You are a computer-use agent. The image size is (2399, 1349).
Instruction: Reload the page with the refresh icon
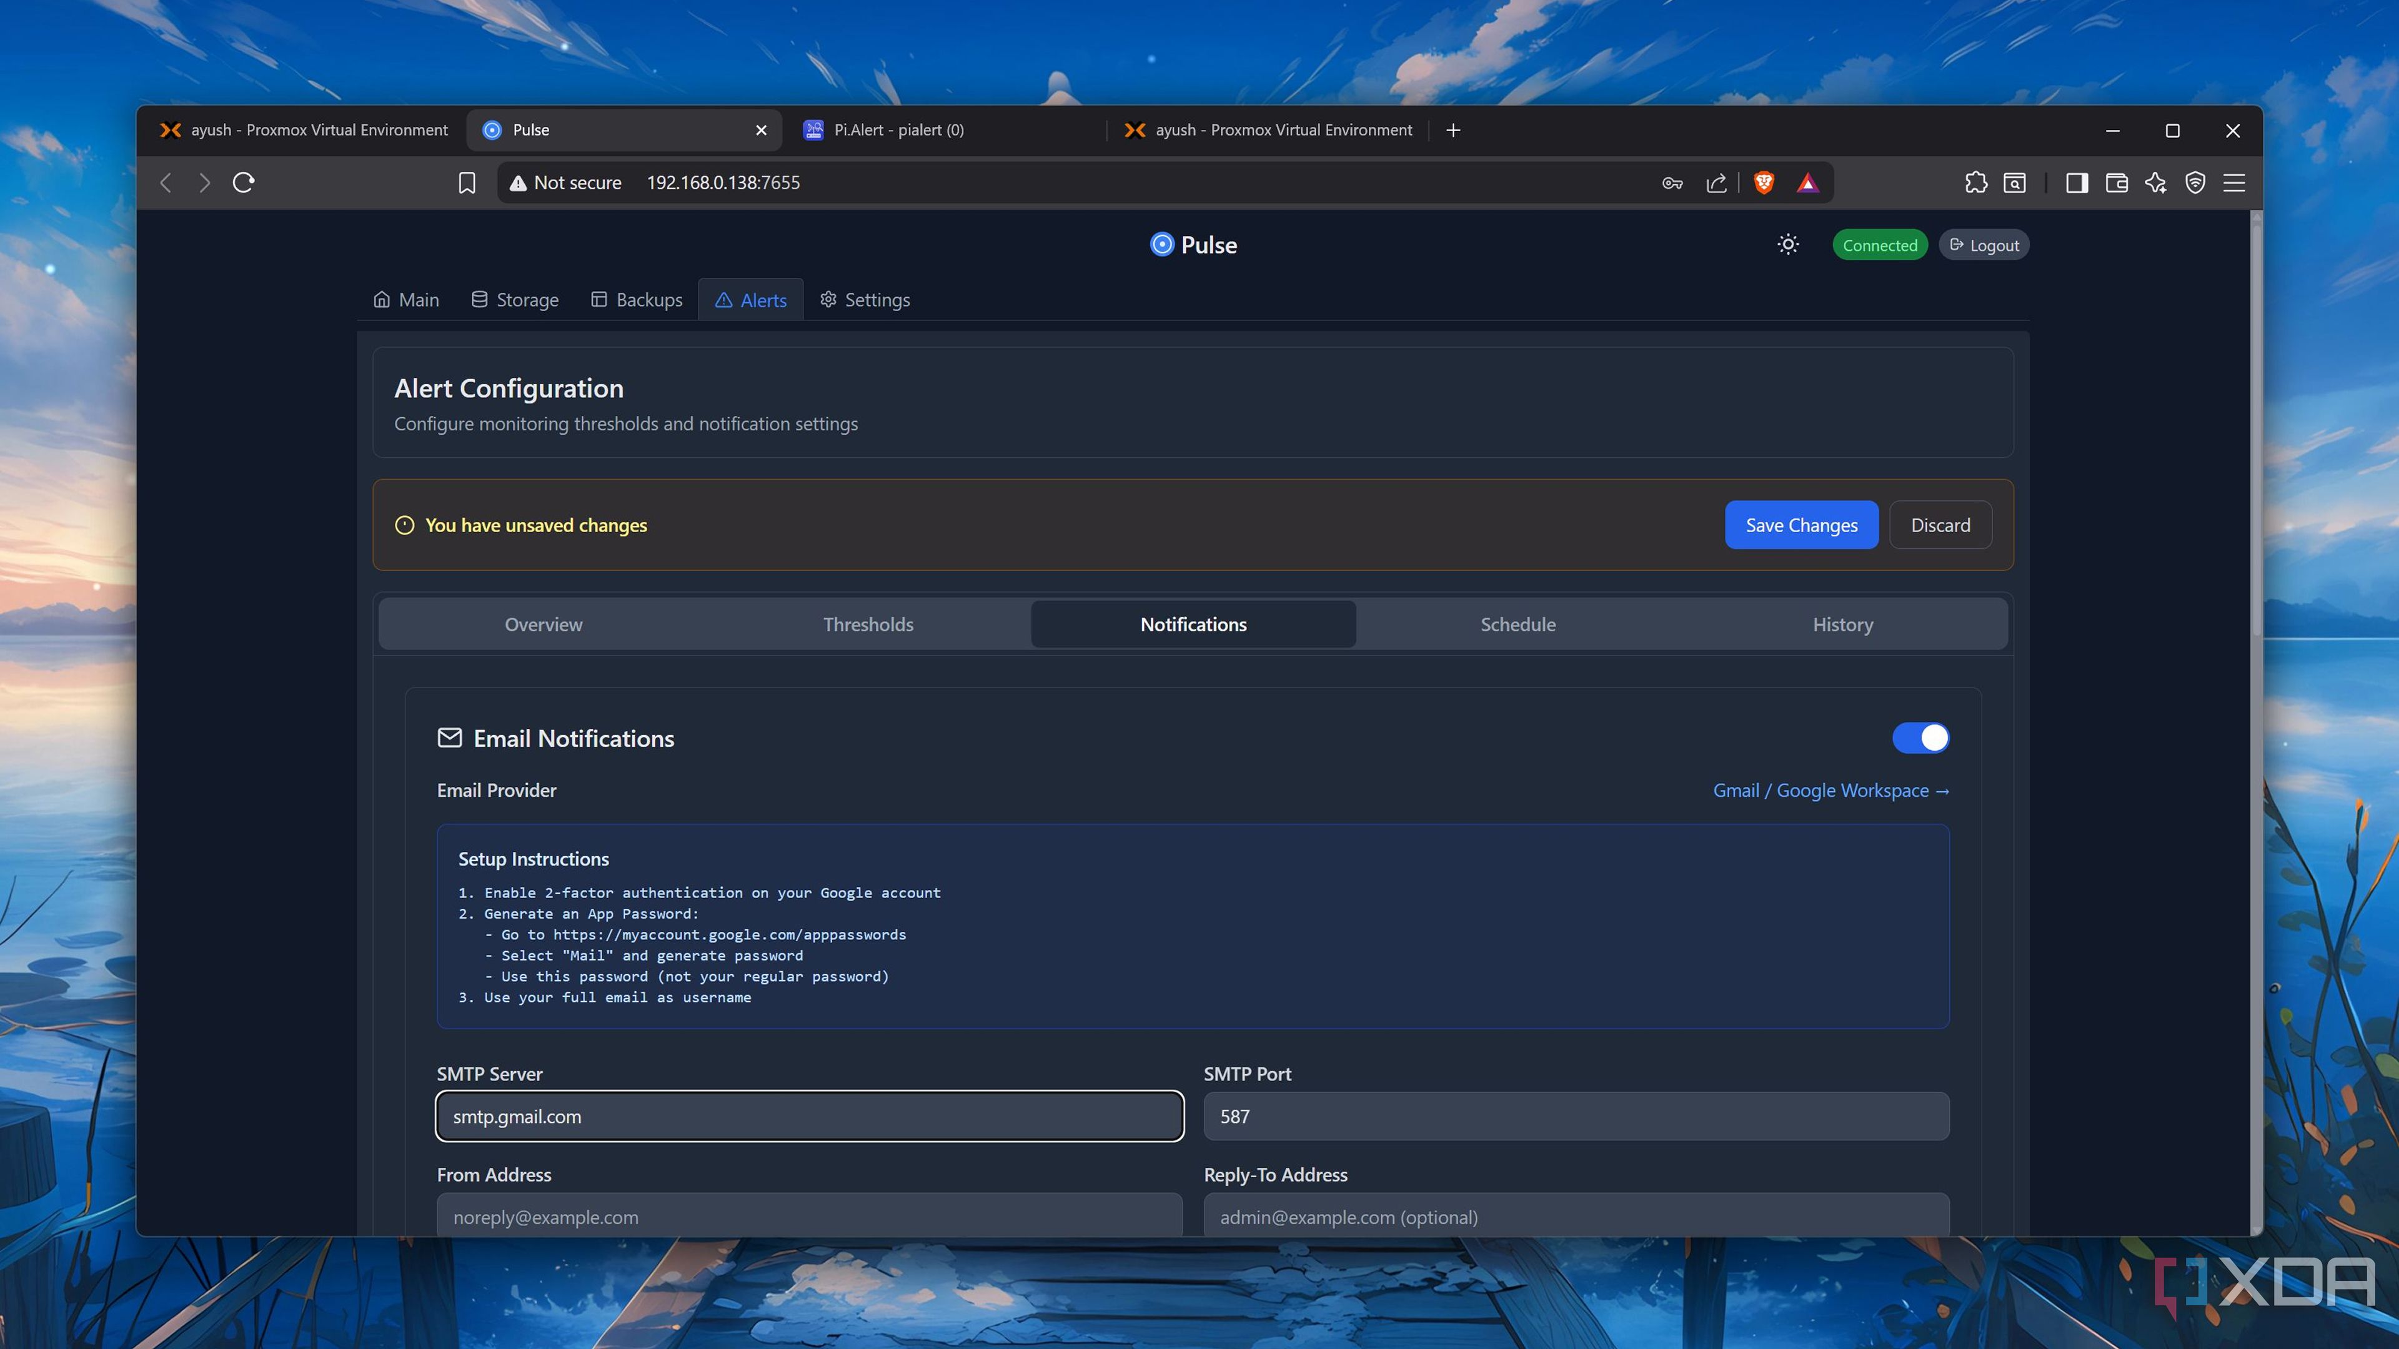point(243,182)
